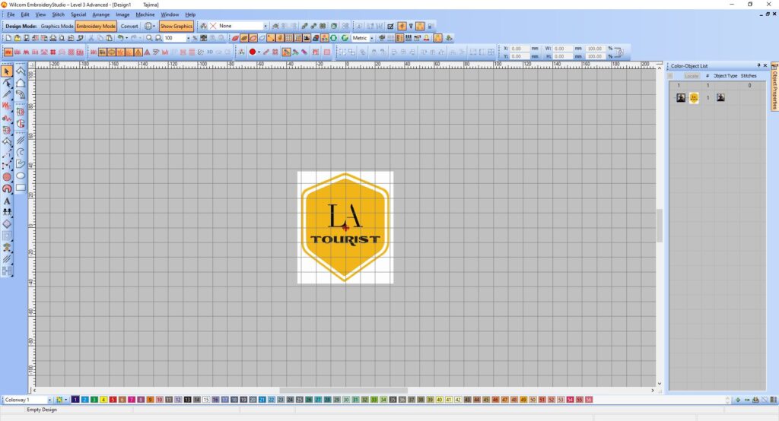Switch to Graphics Mode

coord(56,26)
